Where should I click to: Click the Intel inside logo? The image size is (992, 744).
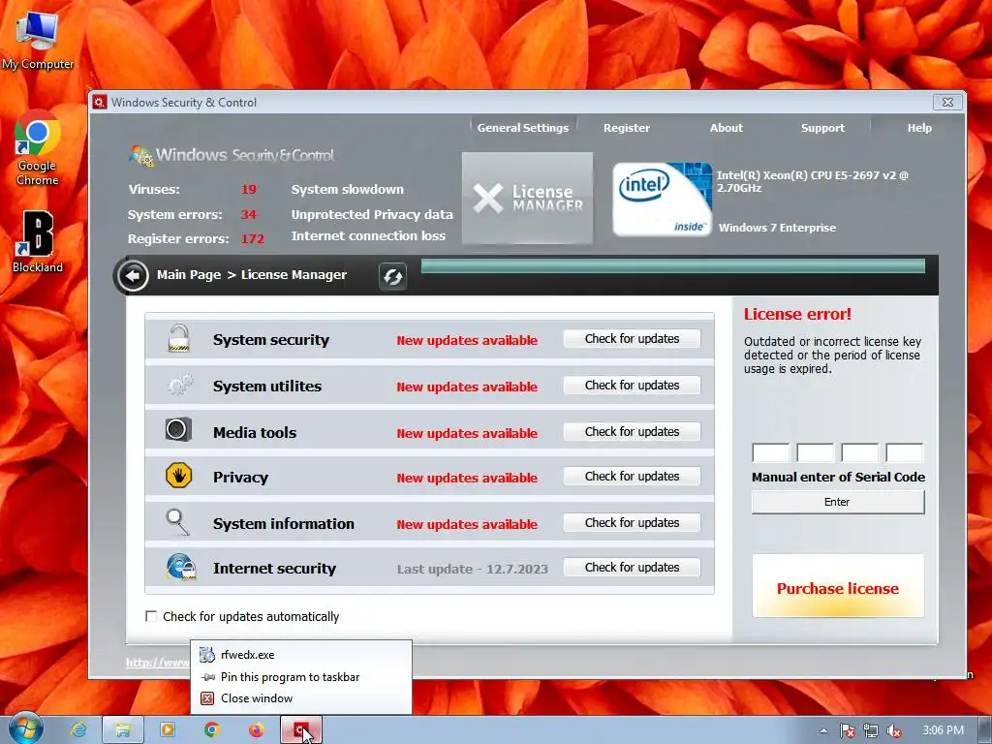pos(662,199)
